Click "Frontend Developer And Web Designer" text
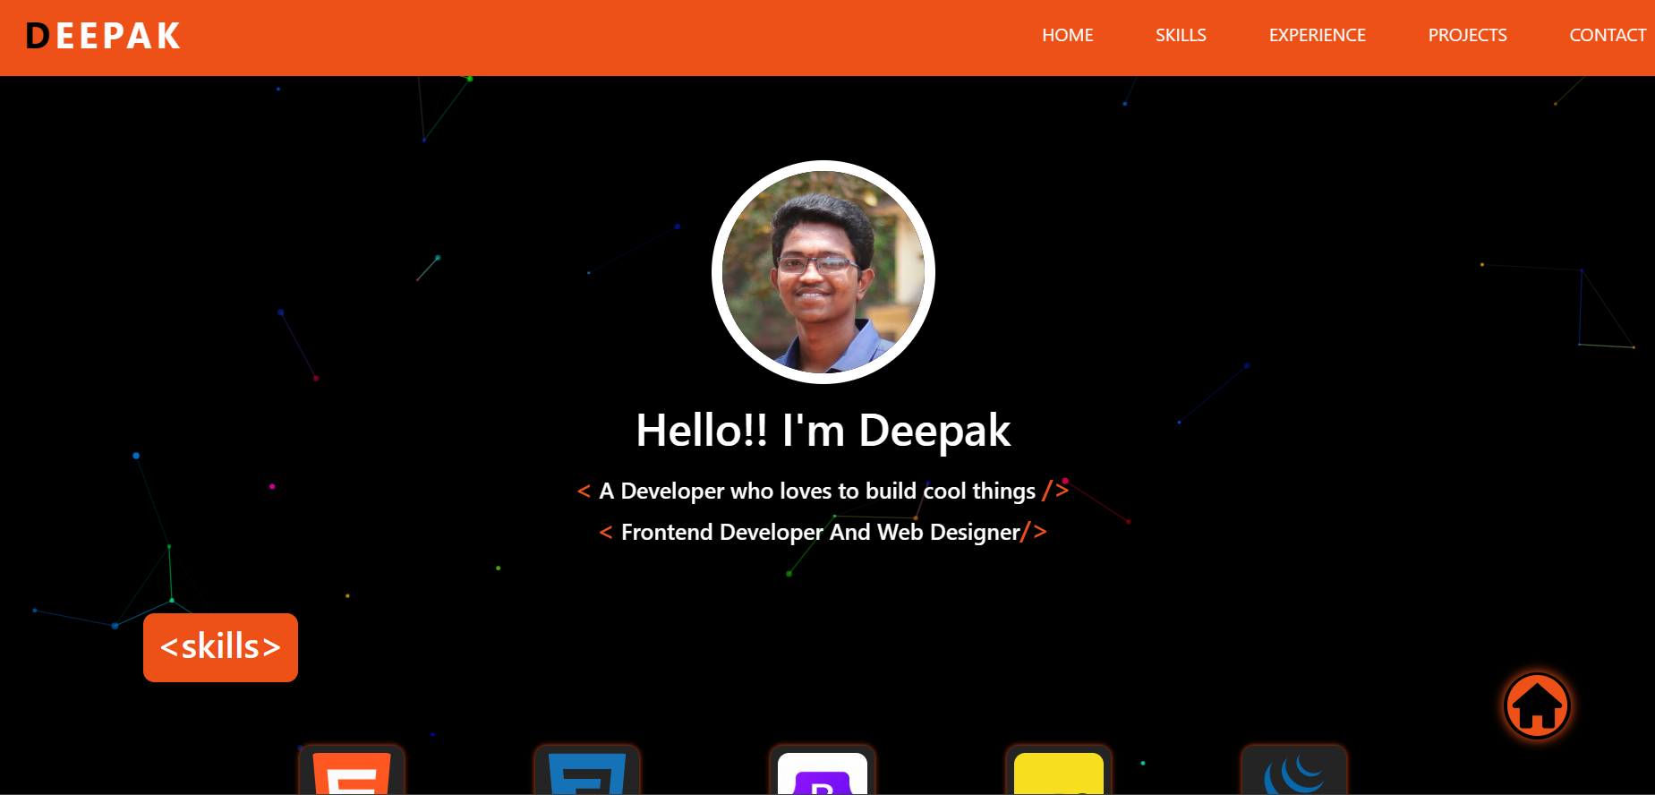The image size is (1655, 795). pyautogui.click(x=821, y=532)
